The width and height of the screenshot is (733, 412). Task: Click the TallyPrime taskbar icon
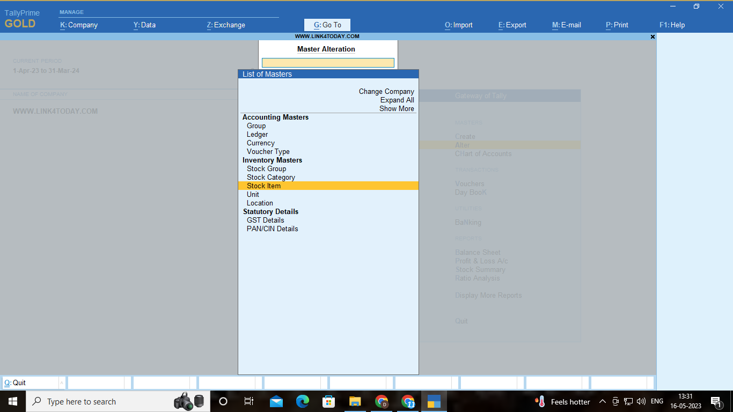coord(434,401)
